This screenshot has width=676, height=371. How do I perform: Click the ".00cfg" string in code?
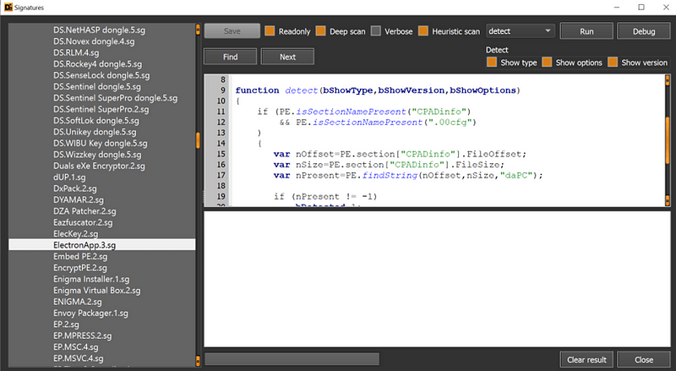[450, 122]
